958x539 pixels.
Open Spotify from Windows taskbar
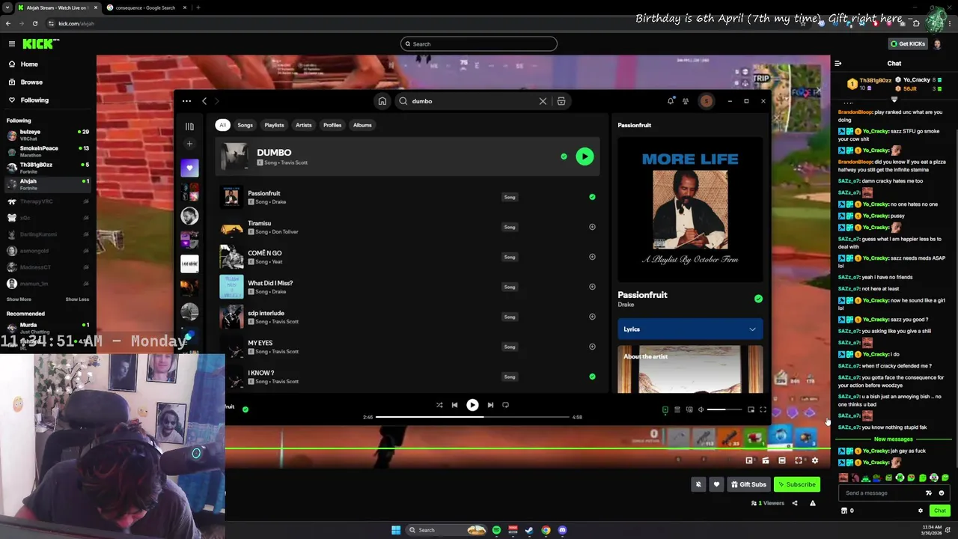click(496, 530)
